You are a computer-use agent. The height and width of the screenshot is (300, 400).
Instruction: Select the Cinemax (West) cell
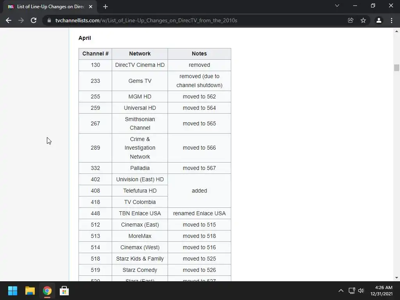click(140, 247)
